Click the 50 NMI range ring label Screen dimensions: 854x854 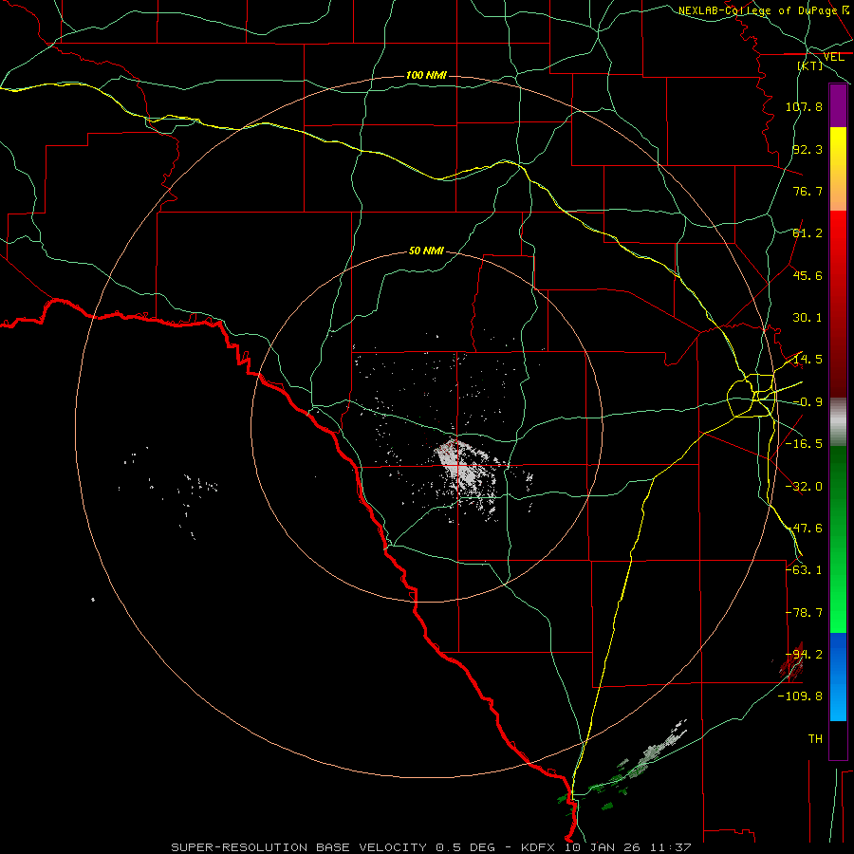(426, 251)
